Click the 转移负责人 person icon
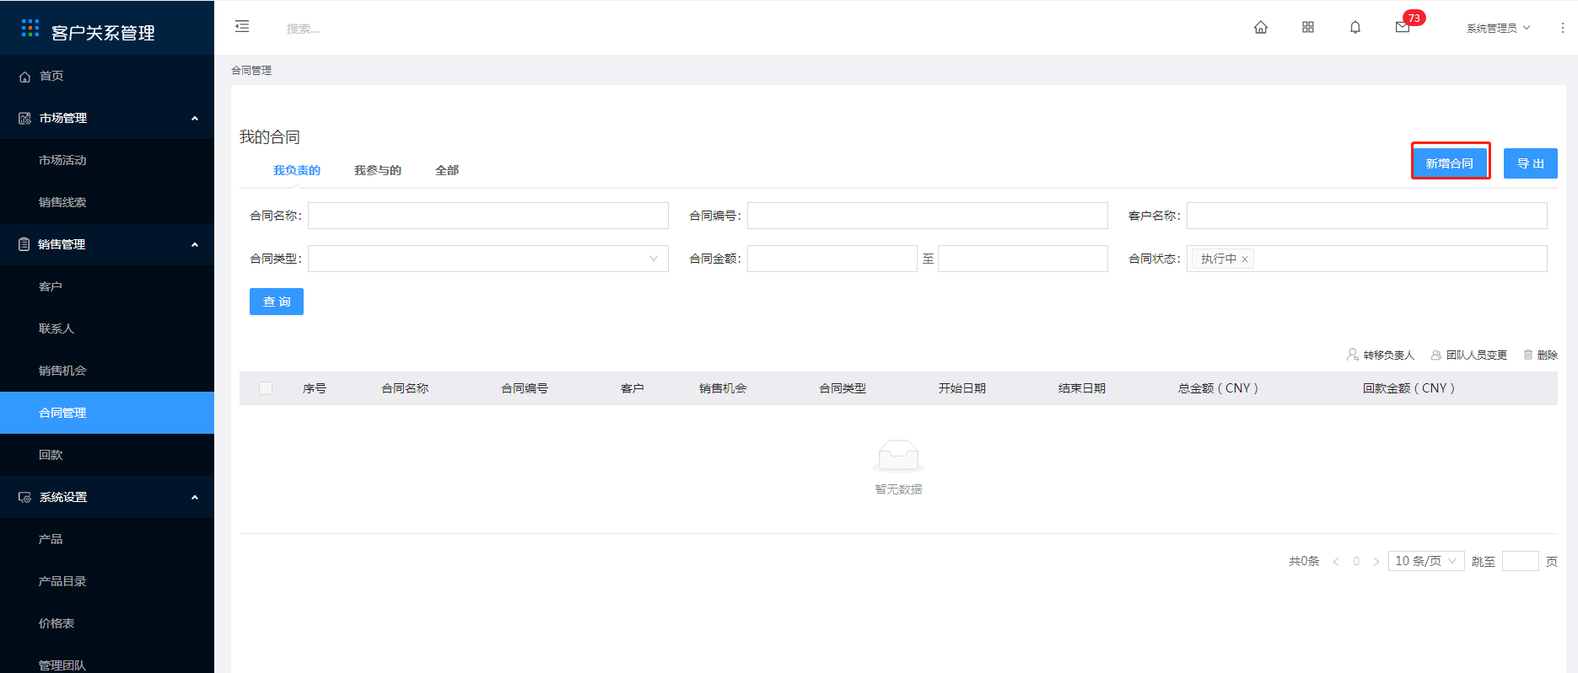 [x=1353, y=355]
